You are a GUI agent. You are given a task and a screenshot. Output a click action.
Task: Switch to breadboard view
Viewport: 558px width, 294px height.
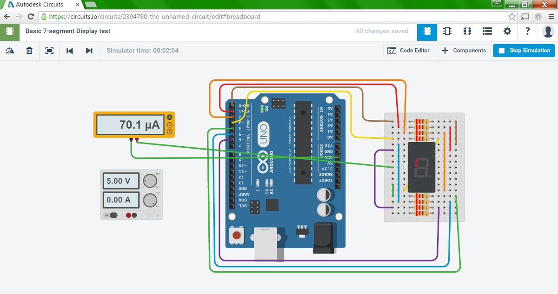tap(427, 31)
